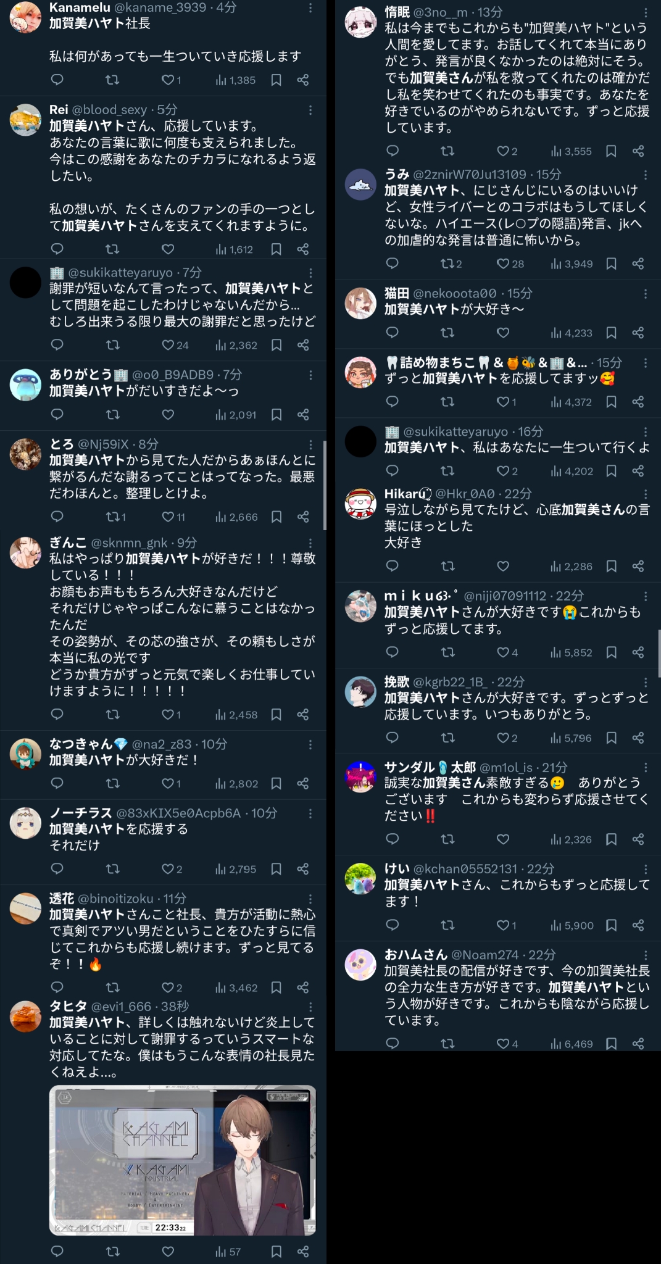This screenshot has width=661, height=1264.
Task: Reply to Rei @blood_sexy tweet
Action: (x=57, y=249)
